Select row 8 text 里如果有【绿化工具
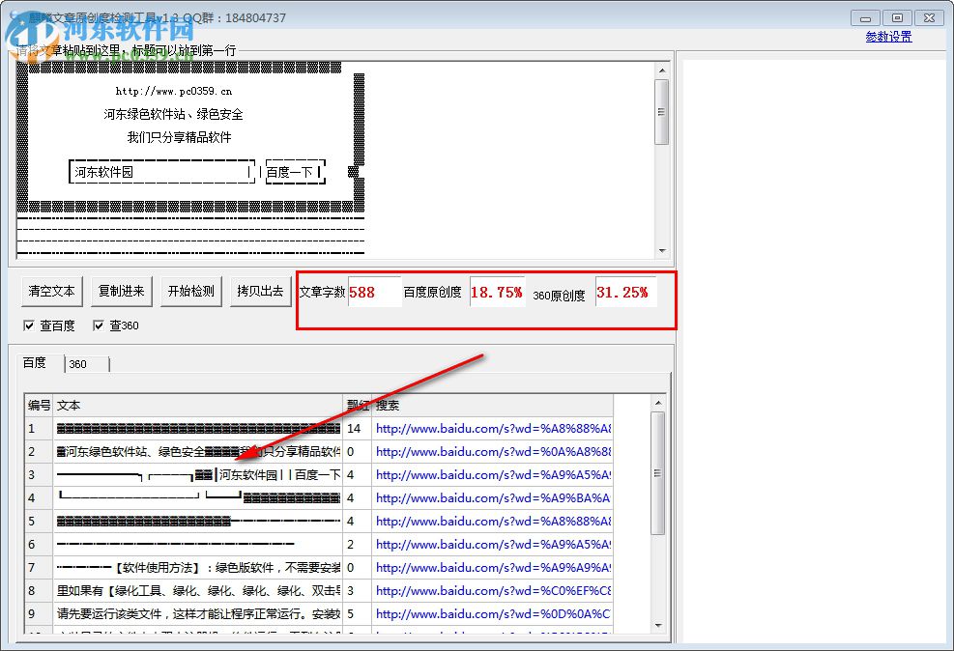Viewport: 954px width, 651px height. coord(109,590)
